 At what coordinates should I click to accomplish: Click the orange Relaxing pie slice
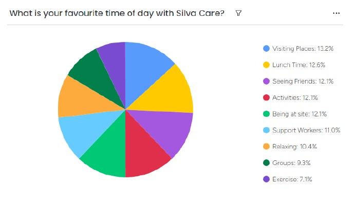point(74,98)
